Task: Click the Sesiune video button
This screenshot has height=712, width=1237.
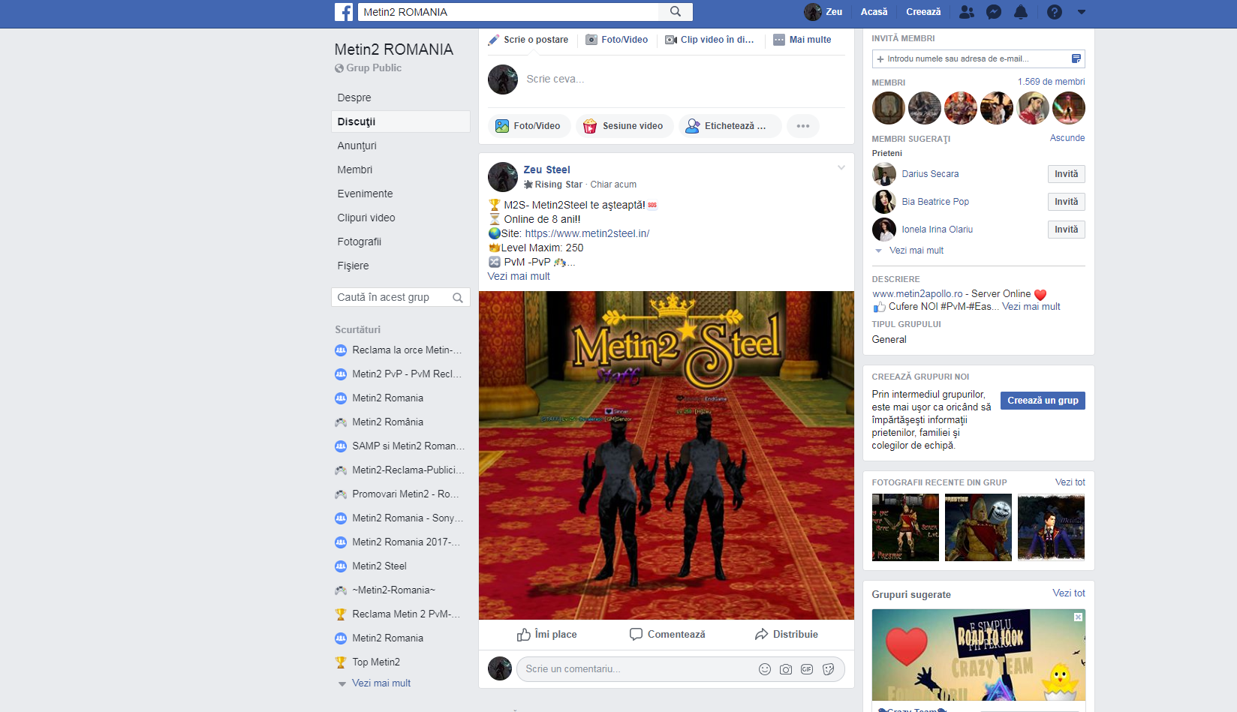Action: [625, 126]
